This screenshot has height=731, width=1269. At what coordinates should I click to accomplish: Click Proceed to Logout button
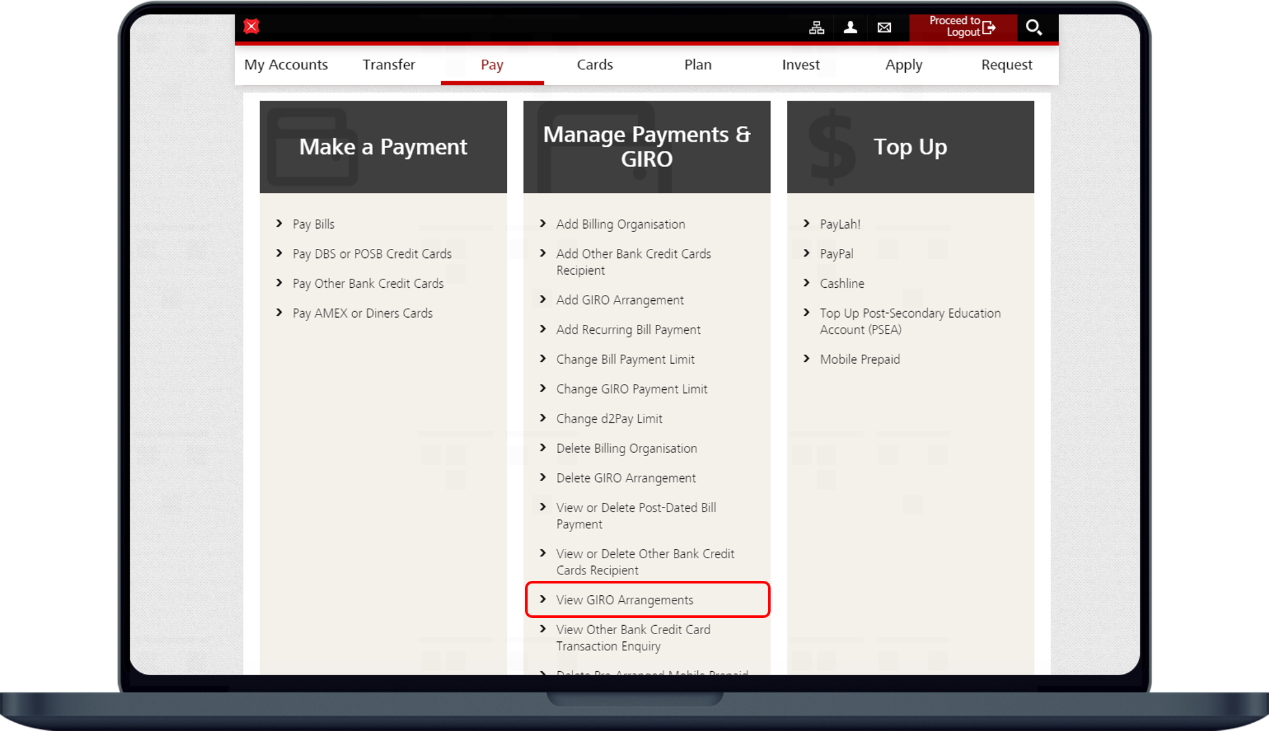click(x=962, y=27)
